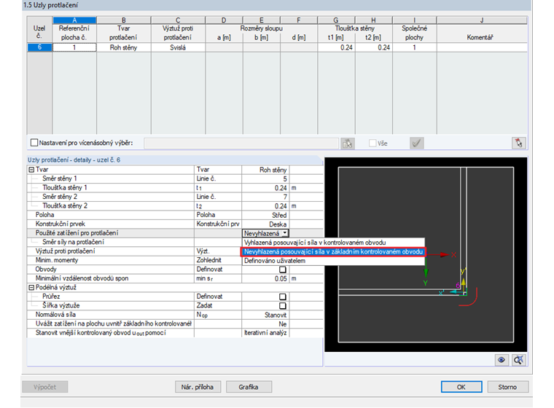Image resolution: width=554 pixels, height=408 pixels.
Task: Open the Nevyhlazená dropdown arrow
Action: click(285, 233)
